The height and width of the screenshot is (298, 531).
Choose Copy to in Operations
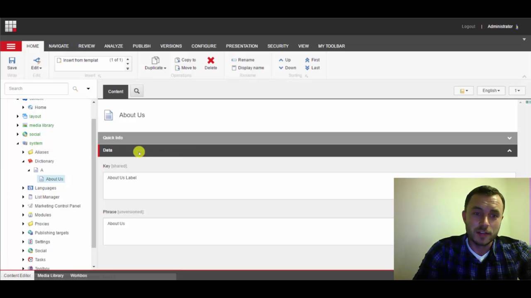click(185, 60)
